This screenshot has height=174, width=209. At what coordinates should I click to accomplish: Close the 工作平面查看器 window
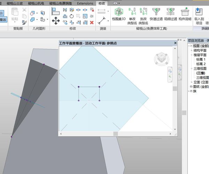pyautogui.click(x=176, y=43)
